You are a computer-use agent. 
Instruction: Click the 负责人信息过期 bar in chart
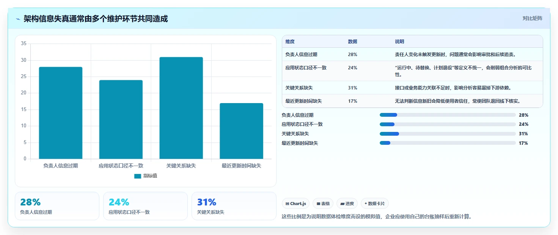[x=61, y=113]
